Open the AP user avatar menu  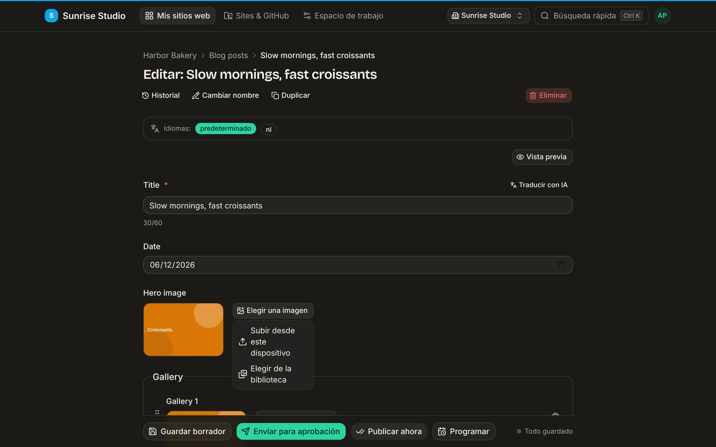pyautogui.click(x=662, y=16)
